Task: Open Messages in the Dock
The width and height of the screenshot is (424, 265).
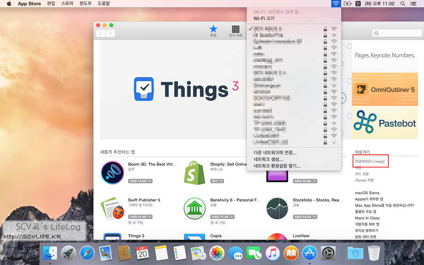Action: pos(235,253)
